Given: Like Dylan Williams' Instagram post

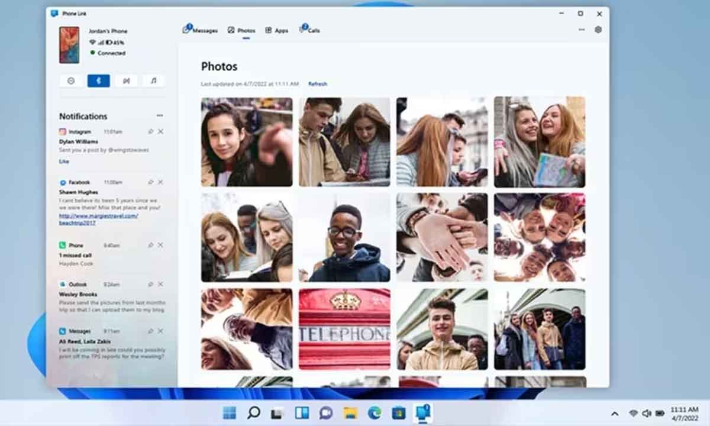Looking at the screenshot, I should click(x=64, y=162).
